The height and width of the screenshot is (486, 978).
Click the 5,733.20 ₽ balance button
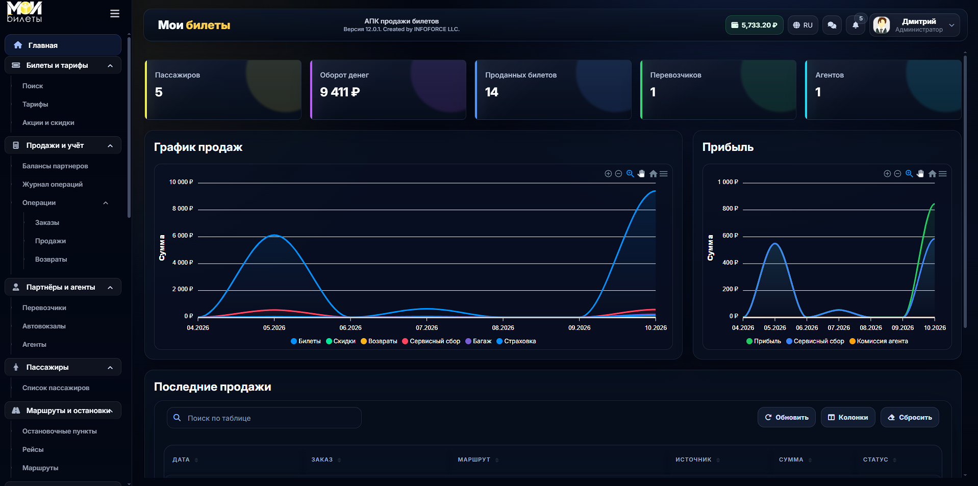(754, 25)
